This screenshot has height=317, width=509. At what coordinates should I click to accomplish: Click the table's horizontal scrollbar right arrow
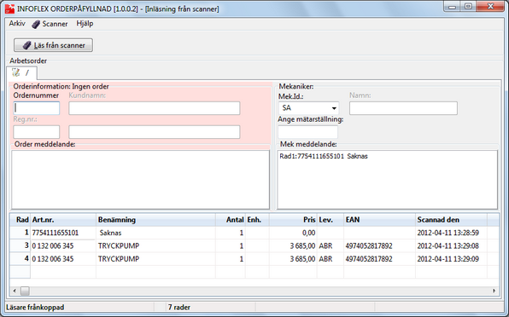(494, 291)
